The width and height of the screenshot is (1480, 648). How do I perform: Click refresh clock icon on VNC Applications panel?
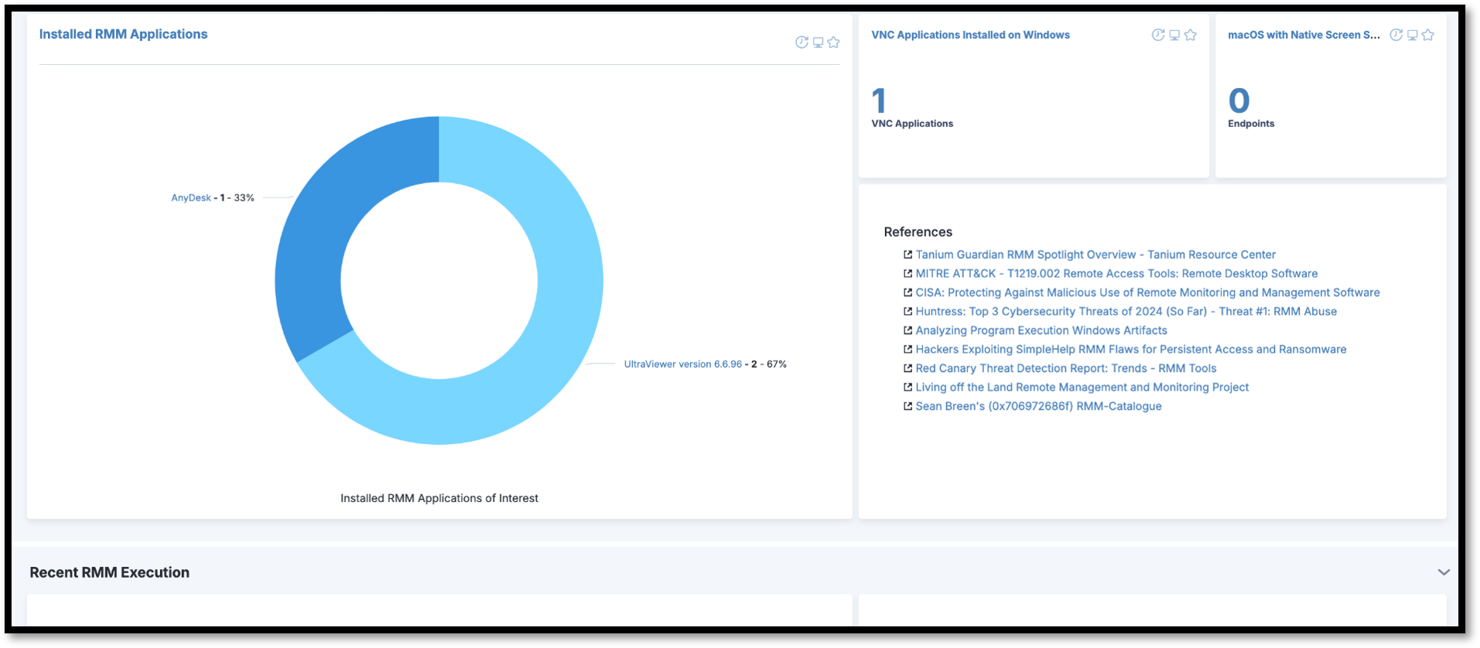click(x=1158, y=35)
